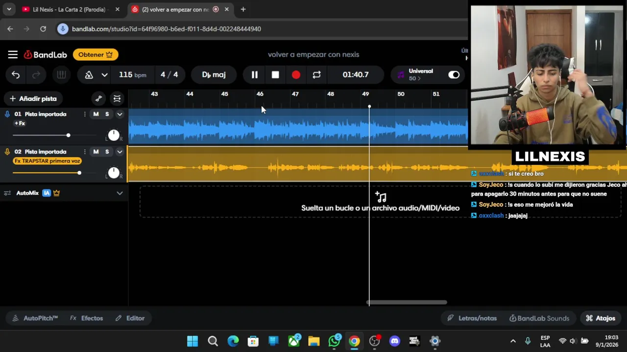Mute track 02 Pista importada

pyautogui.click(x=96, y=152)
